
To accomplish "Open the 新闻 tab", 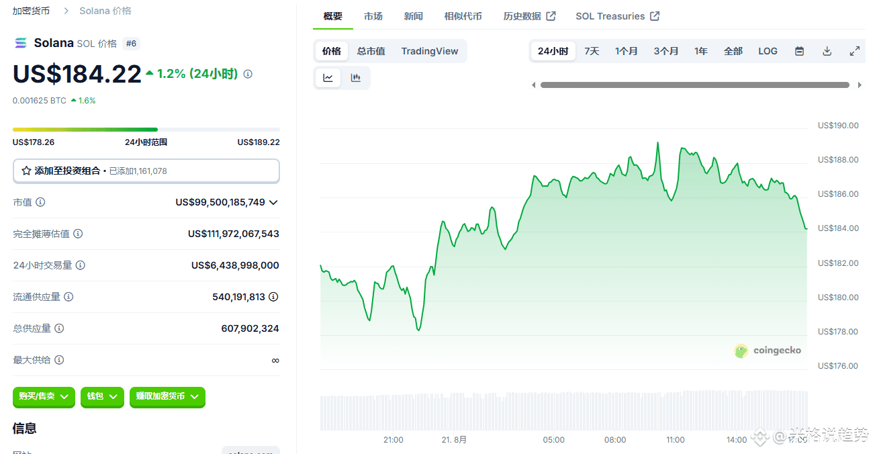I will pyautogui.click(x=414, y=16).
